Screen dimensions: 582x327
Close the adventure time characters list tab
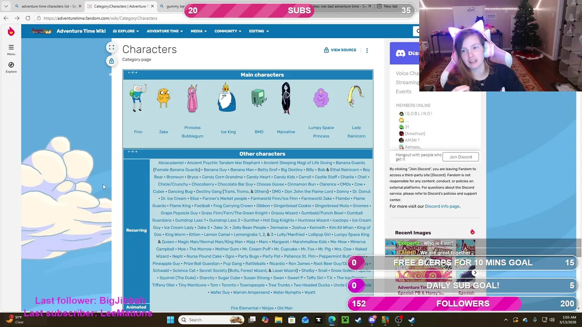click(x=80, y=6)
